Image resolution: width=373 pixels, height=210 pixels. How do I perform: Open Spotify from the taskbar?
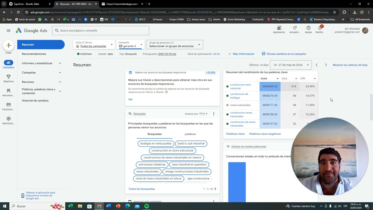[x=147, y=206]
